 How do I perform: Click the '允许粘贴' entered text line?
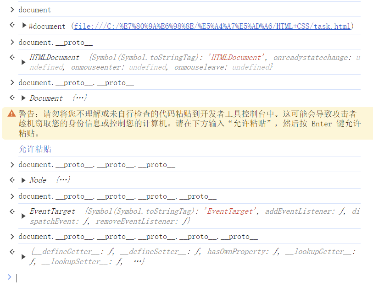[35, 149]
